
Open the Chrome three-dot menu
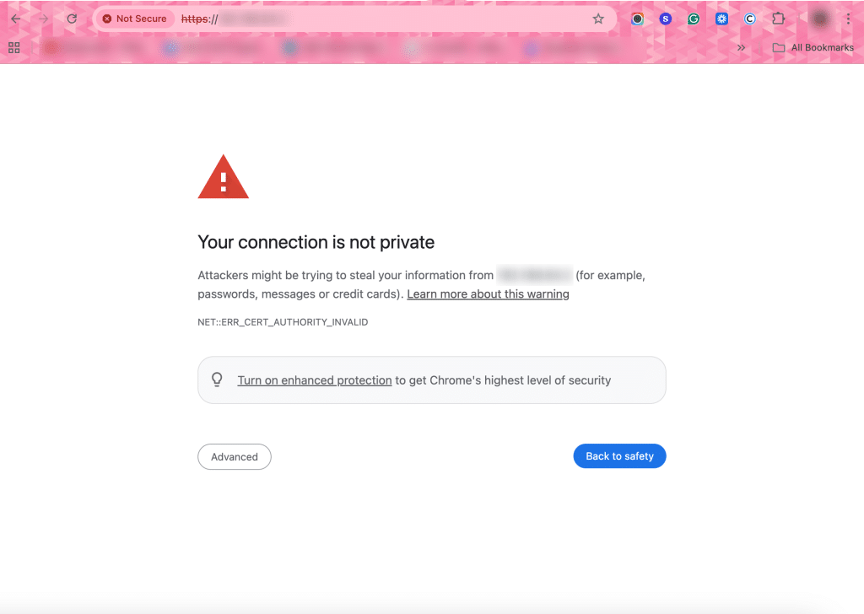848,19
